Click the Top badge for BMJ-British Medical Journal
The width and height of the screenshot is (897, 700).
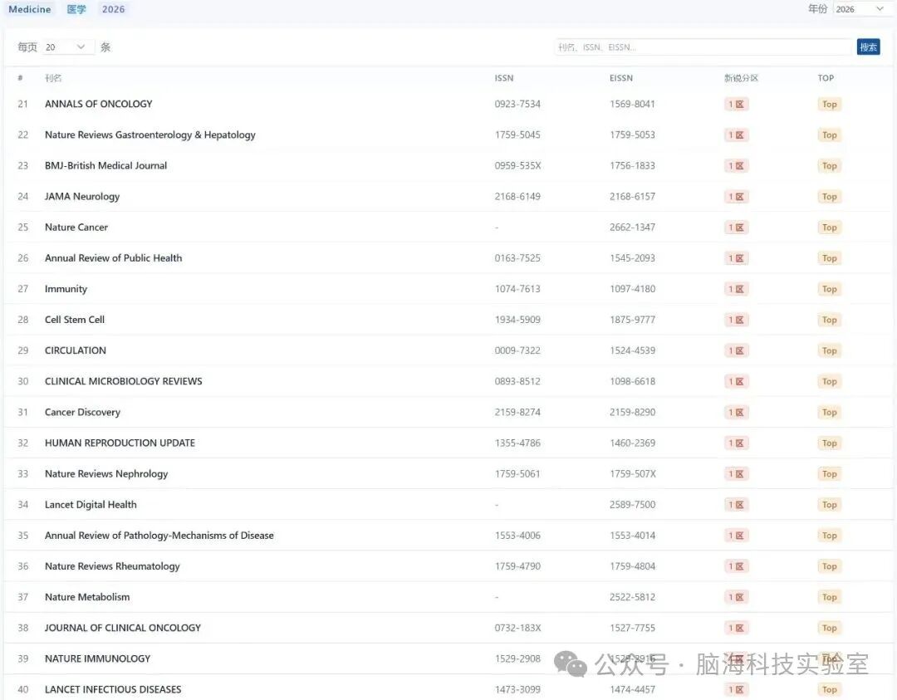pos(830,166)
